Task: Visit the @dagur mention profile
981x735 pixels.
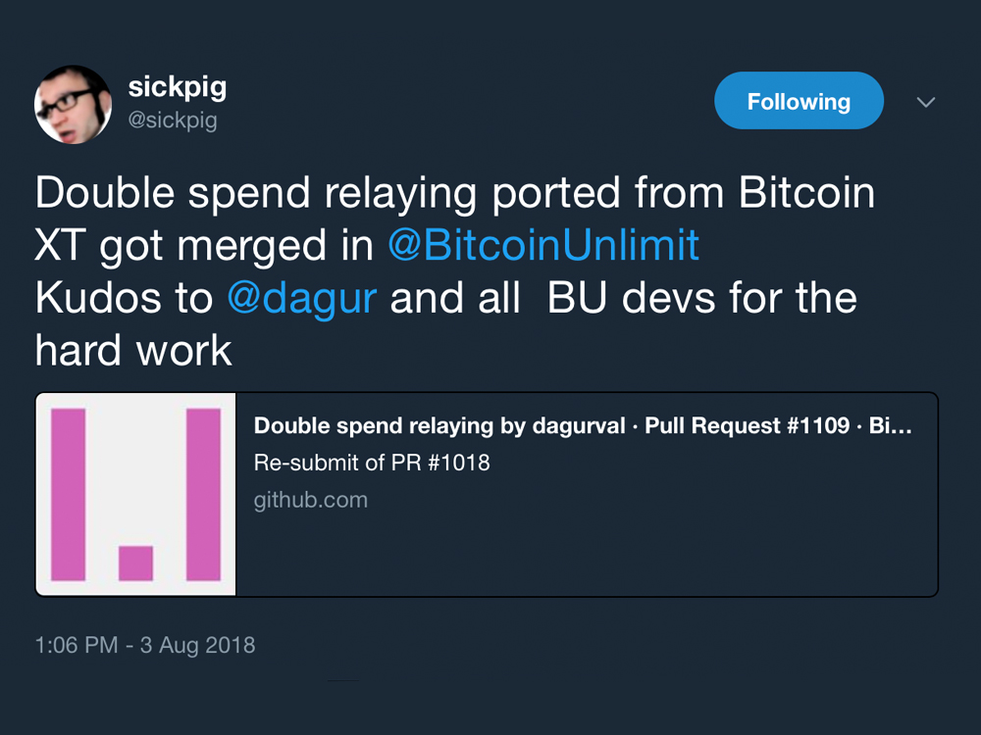Action: point(301,298)
